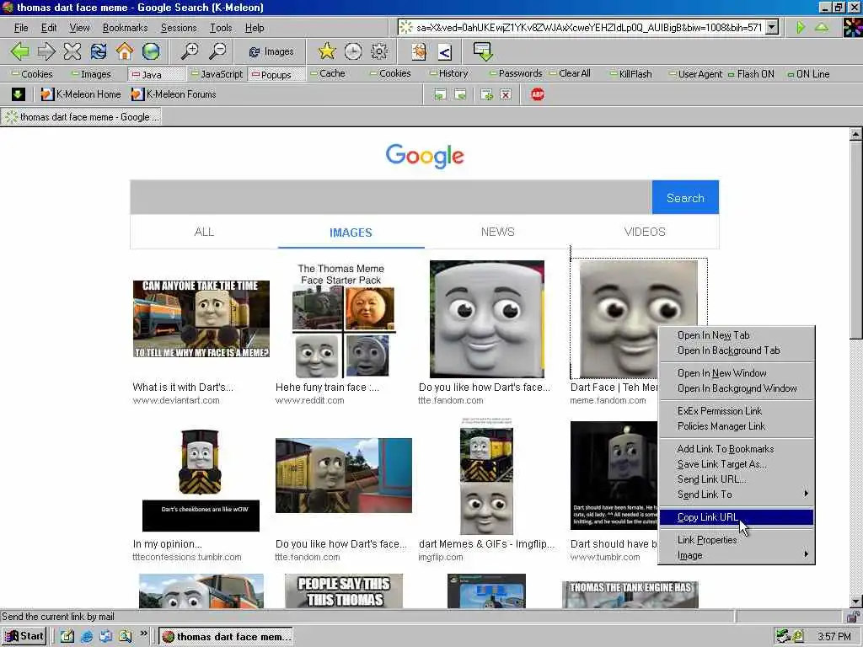Click the ABP adblock icon
Screen dimensions: 863x647
[x=538, y=94]
